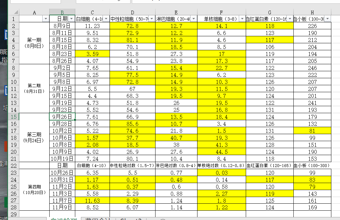Select the merged 第一期（8月8日）cell
The height and width of the screenshot is (220, 340).
coord(34,43)
